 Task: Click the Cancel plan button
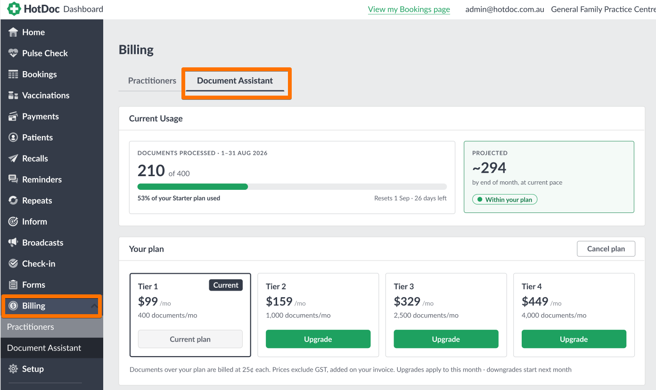606,249
